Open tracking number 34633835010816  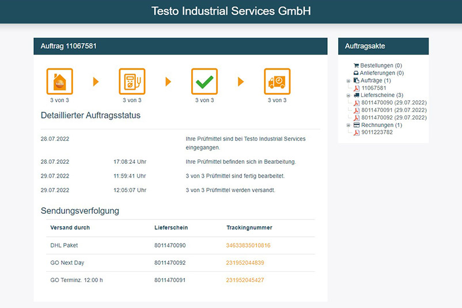pos(248,245)
